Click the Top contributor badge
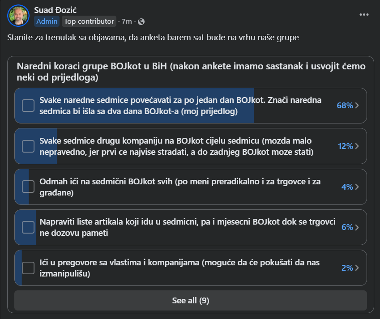Screen dimensions: 380x319 89,21
